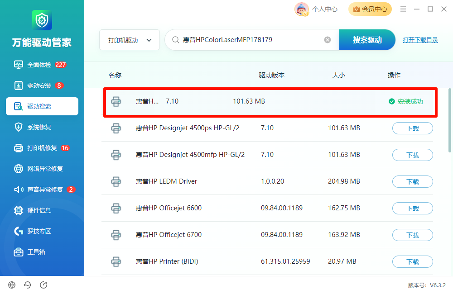Image resolution: width=453 pixels, height=294 pixels.
Task: Click the 惠普HP LEDM Driver name
Action: pos(166,181)
